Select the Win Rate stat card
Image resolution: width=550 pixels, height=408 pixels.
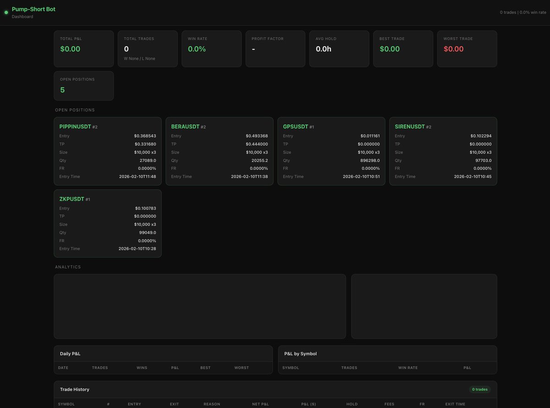211,49
